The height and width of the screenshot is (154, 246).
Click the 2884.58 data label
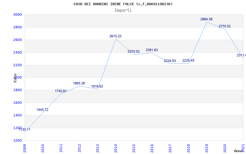206,19
